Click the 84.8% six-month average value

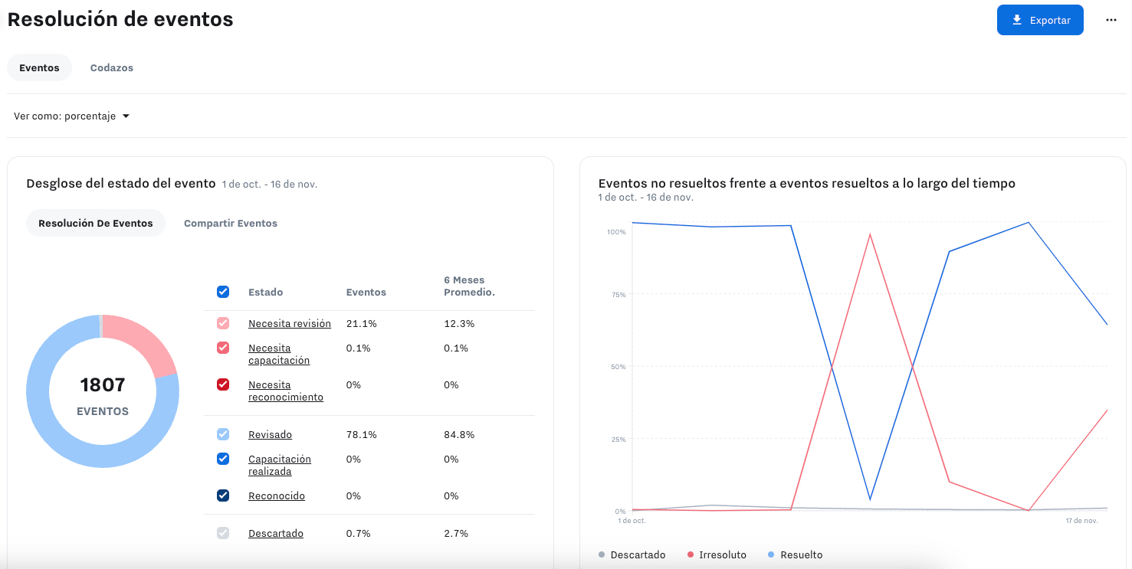coord(459,434)
